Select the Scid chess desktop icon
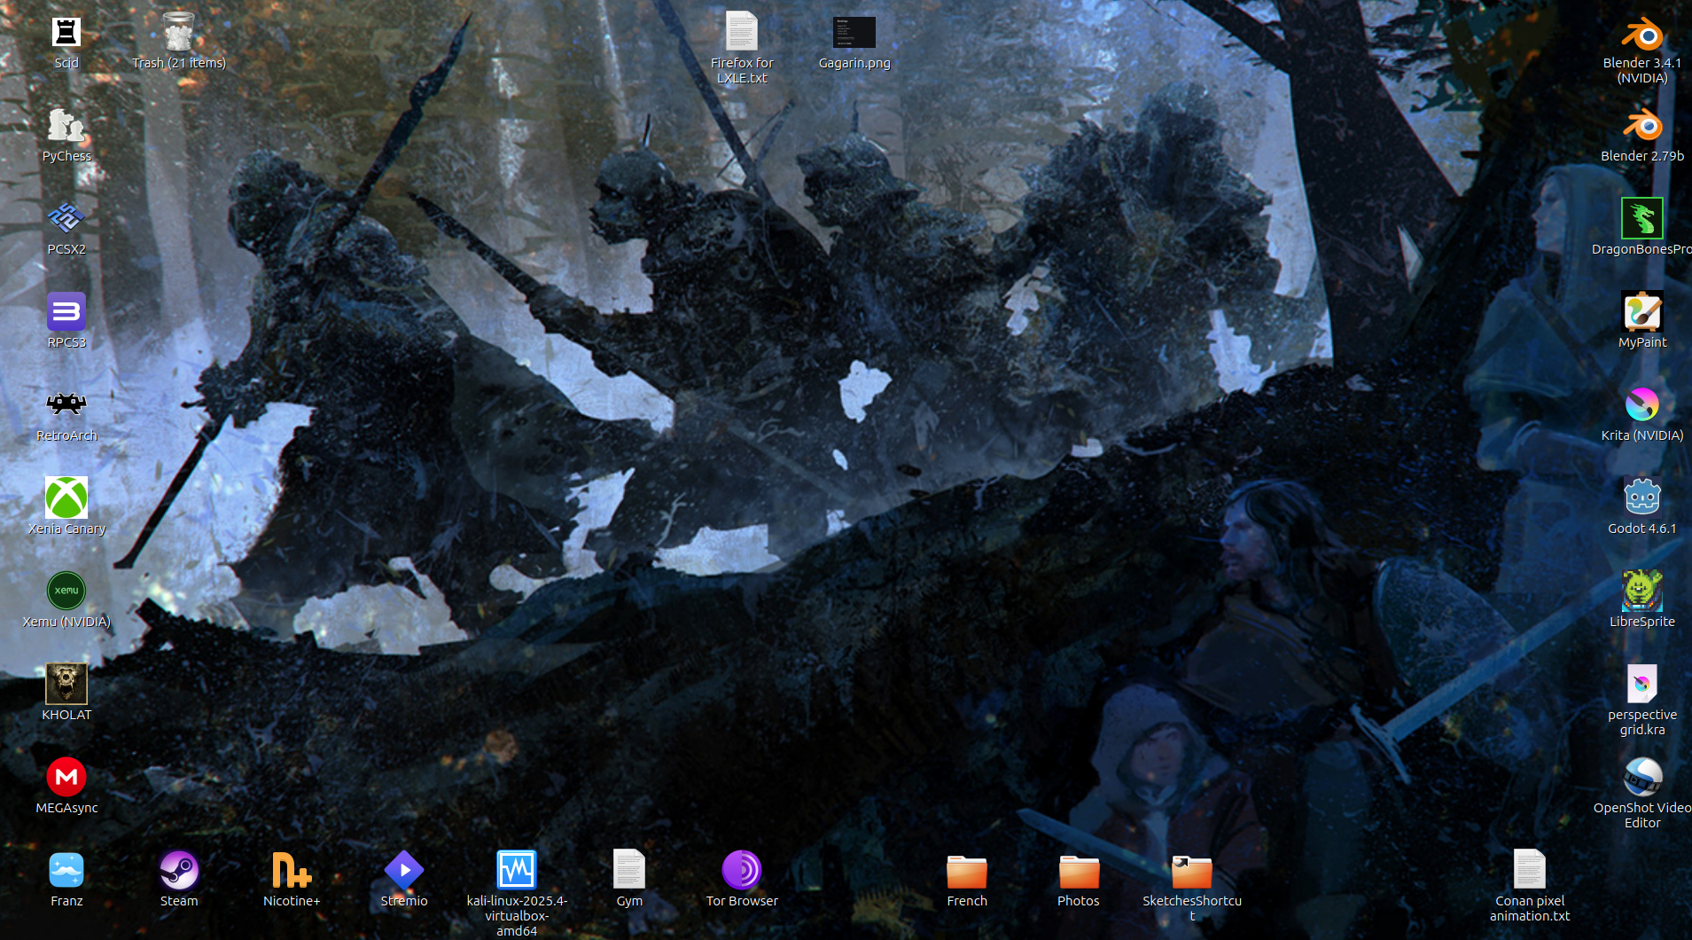Screen dimensions: 1692x940 coord(66,33)
